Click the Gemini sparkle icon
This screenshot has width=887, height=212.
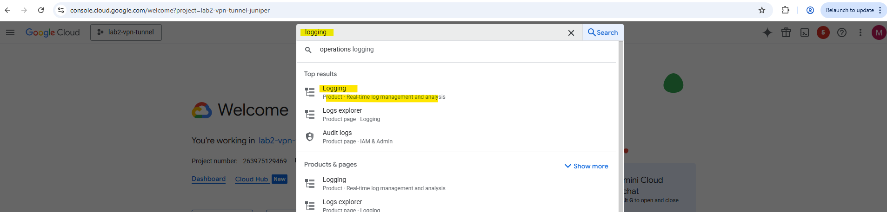click(767, 32)
